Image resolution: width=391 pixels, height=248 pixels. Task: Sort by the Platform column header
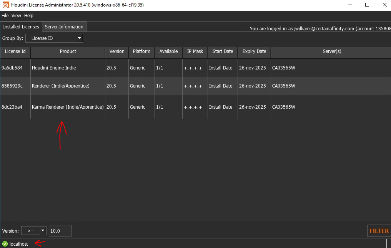(x=141, y=51)
